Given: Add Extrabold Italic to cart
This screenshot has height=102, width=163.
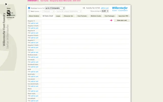Looking at the screenshot, I should tap(35, 86).
